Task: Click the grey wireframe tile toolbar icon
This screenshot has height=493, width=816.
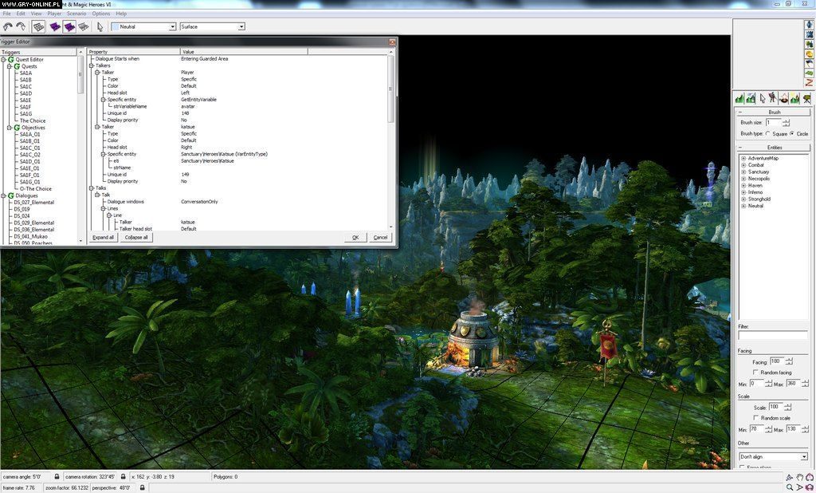Action: click(x=83, y=26)
